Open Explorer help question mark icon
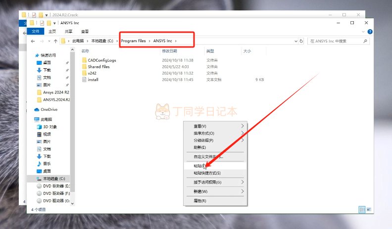Image resolution: width=392 pixels, height=229 pixels. [370, 32]
